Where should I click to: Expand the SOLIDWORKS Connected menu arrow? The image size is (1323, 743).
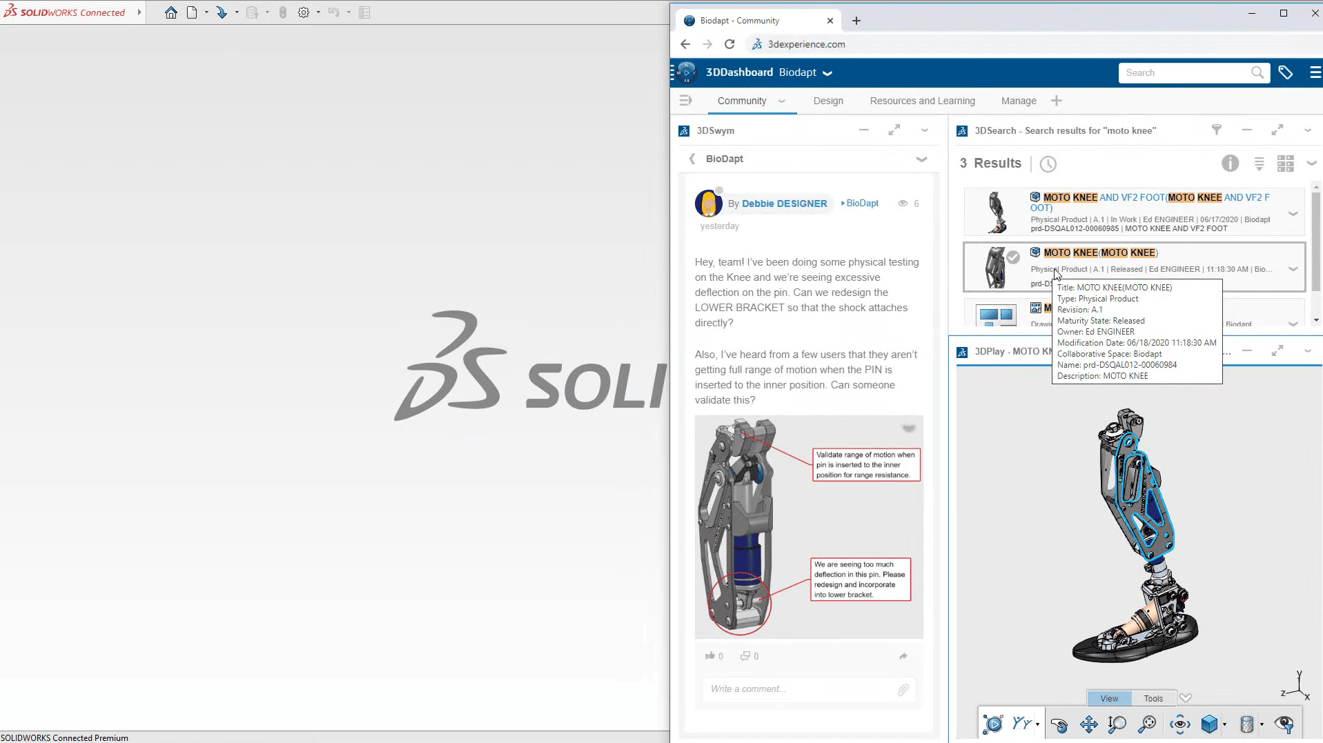[x=139, y=12]
